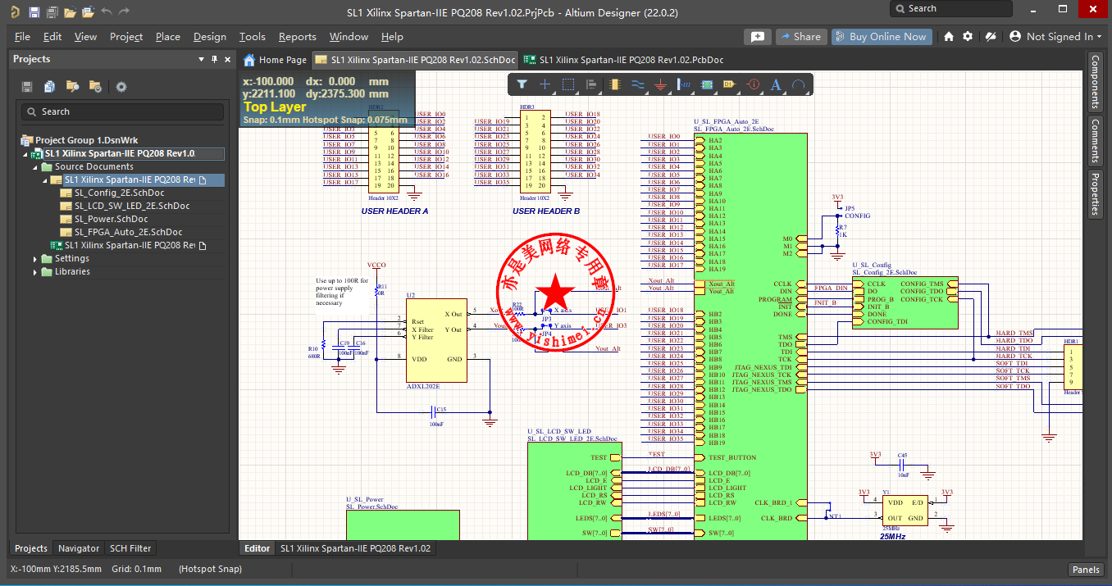
Task: Open the Reports menu
Action: click(x=297, y=37)
